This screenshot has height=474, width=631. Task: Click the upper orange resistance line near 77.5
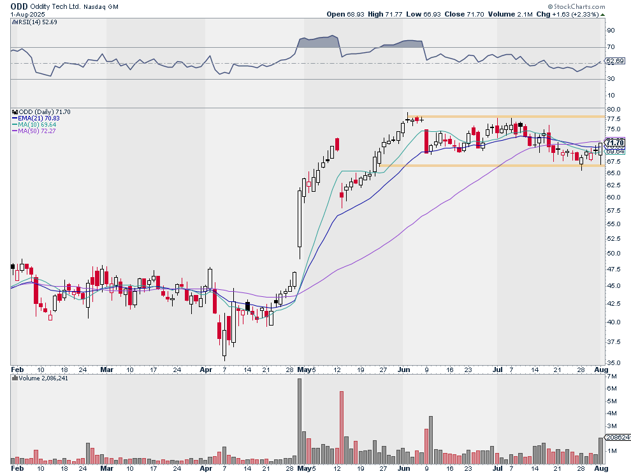coord(506,117)
